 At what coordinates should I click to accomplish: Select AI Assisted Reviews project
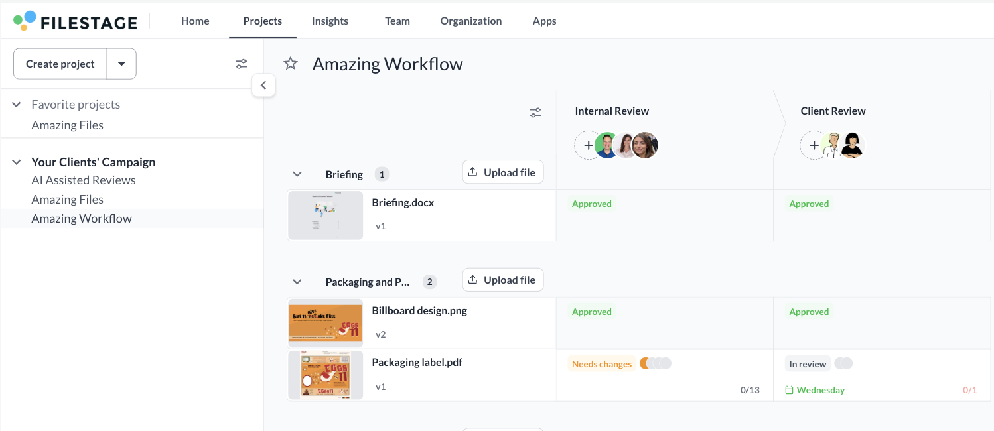point(84,180)
